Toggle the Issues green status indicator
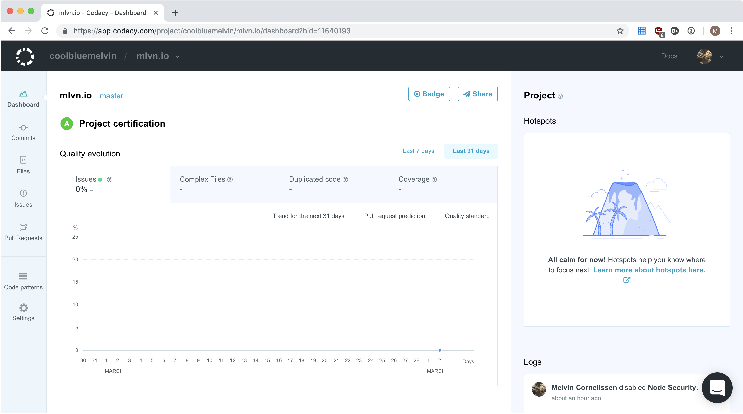 [x=100, y=179]
